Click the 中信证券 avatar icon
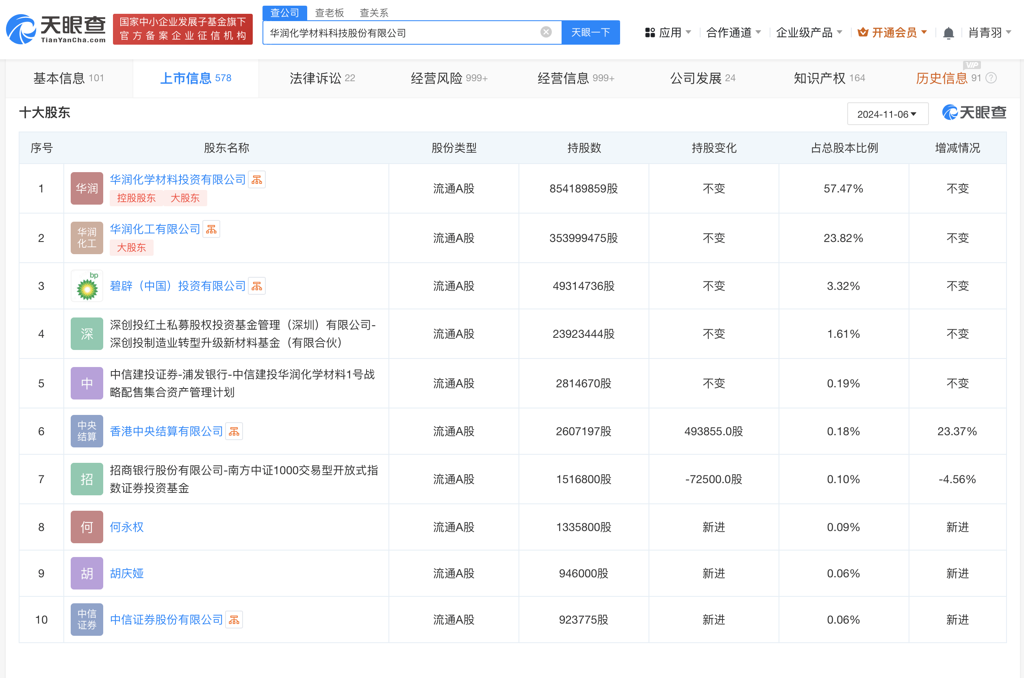 (x=87, y=620)
